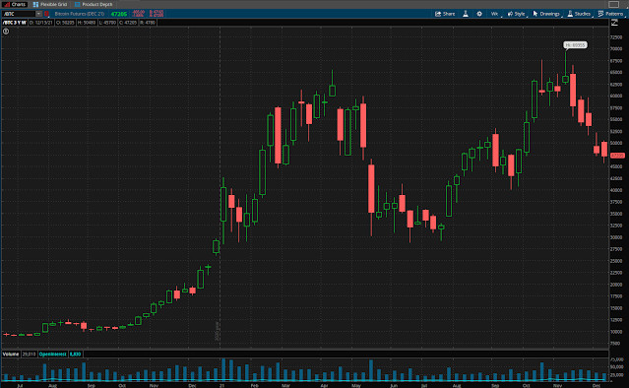Click the expand chart arrow icon
Image resolution: width=629 pixels, height=388 pixels.
(614, 23)
